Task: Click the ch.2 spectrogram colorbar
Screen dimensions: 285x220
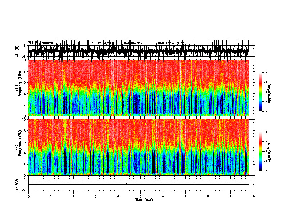Action: 260,151
